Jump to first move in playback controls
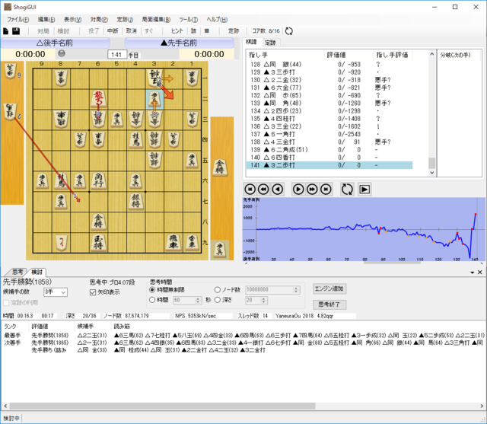The image size is (487, 424). point(250,190)
